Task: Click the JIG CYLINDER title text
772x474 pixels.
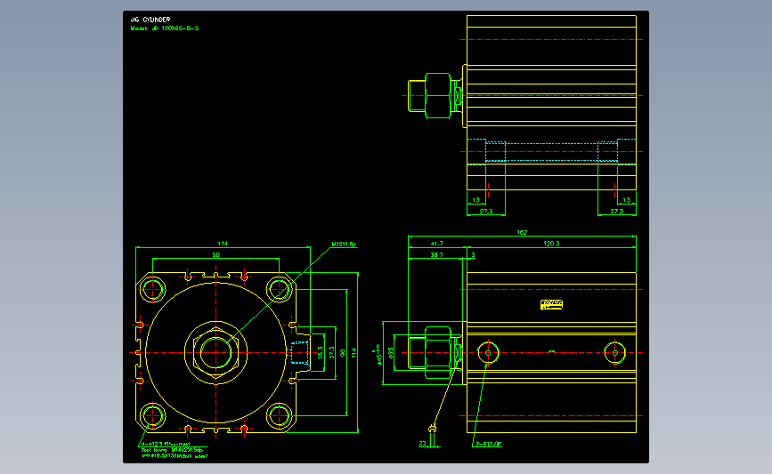Action: tap(150, 20)
